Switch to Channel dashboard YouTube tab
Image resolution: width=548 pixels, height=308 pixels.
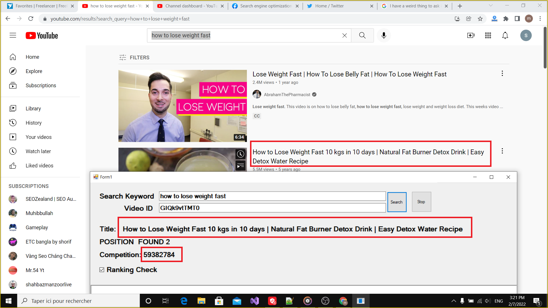pyautogui.click(x=190, y=6)
